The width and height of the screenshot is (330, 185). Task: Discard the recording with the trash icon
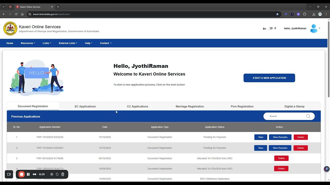[63, 174]
